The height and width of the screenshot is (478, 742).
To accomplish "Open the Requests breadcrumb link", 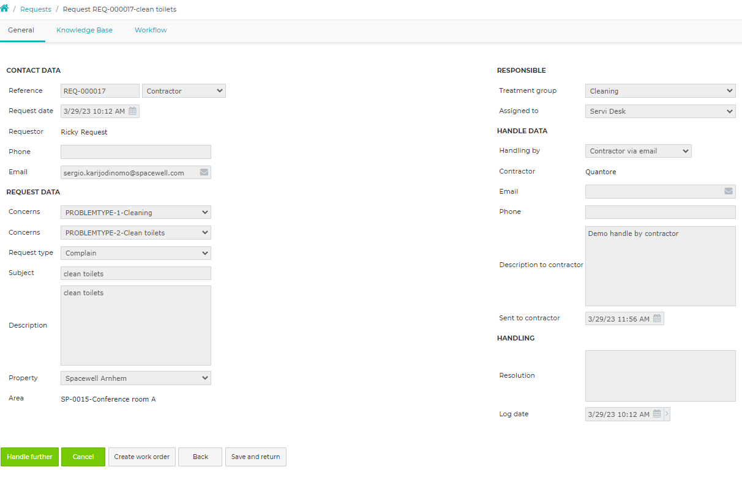I will pyautogui.click(x=36, y=9).
